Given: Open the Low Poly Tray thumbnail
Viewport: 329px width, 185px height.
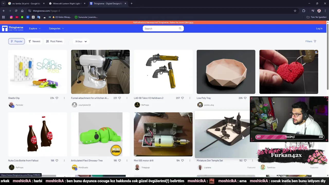Looking at the screenshot, I should click(226, 72).
